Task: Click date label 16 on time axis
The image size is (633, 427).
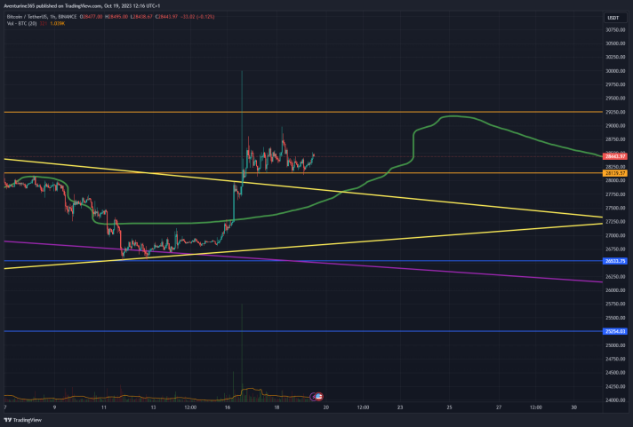Action: click(x=228, y=407)
